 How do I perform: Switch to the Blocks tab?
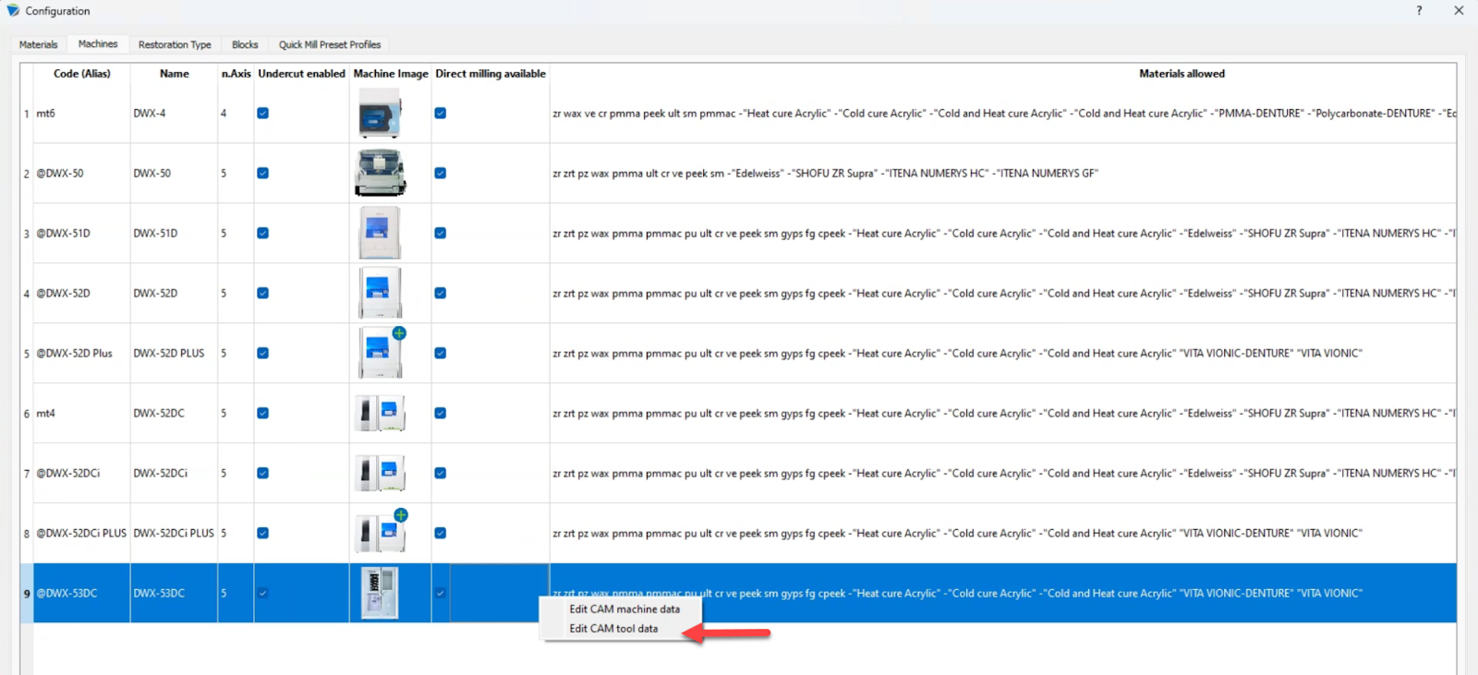(245, 44)
